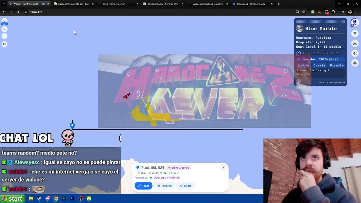The image size is (361, 203).
Task: Click the Paint button
Action: tap(143, 186)
